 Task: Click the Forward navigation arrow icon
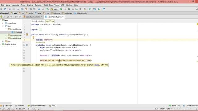(43, 9)
